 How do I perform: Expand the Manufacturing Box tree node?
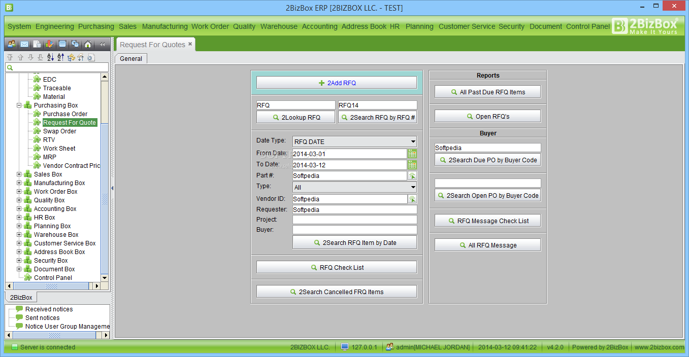tap(19, 183)
